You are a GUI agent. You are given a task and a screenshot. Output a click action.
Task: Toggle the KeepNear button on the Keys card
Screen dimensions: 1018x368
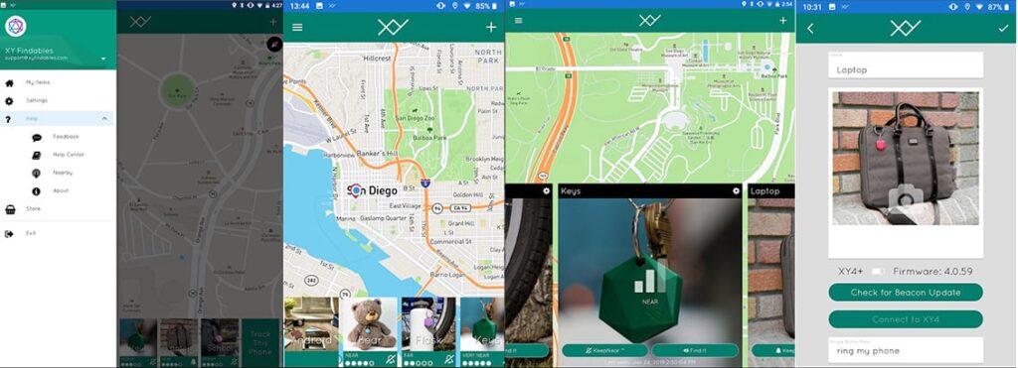[x=604, y=350]
